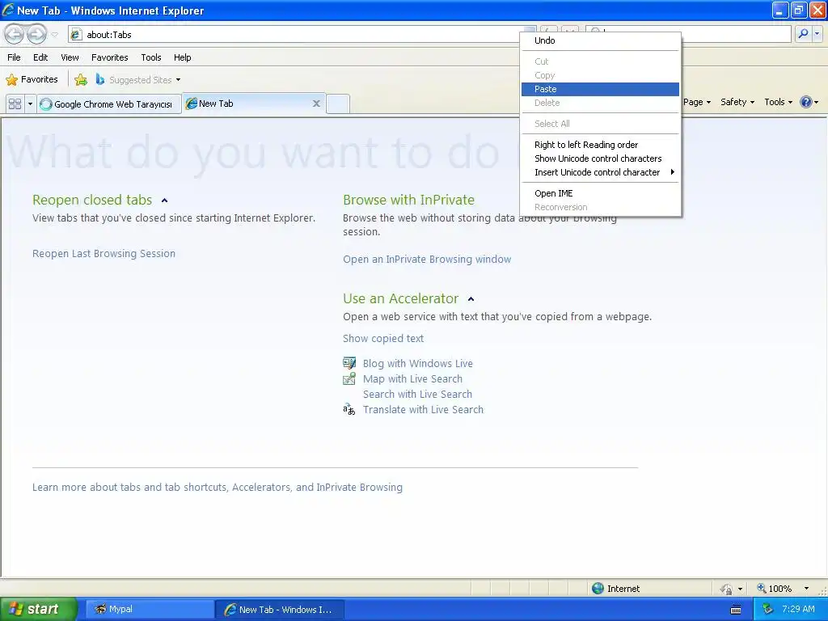
Task: Open the search provider dropdown arrow
Action: (x=817, y=34)
